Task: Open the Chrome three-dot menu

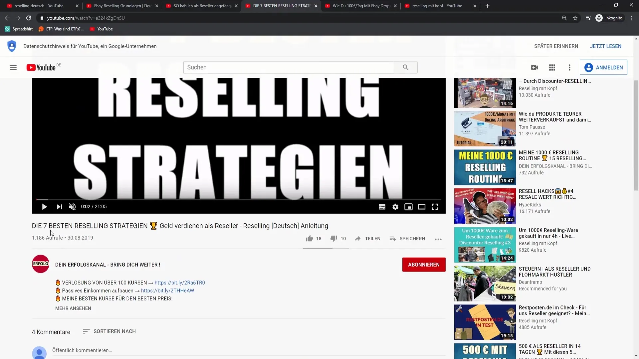Action: (x=632, y=18)
